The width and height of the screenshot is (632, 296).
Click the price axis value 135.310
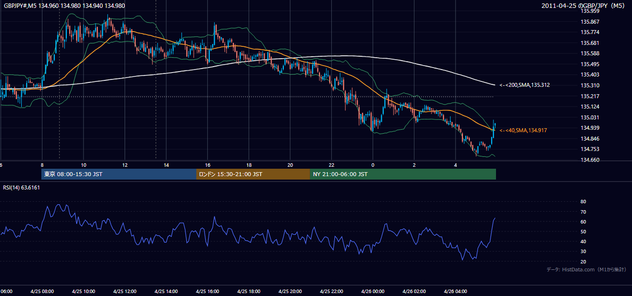[590, 85]
